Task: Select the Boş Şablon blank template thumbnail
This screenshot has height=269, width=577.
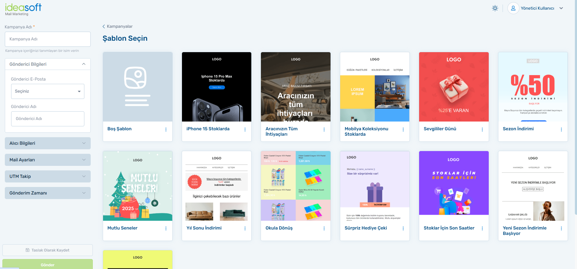Action: (x=138, y=87)
